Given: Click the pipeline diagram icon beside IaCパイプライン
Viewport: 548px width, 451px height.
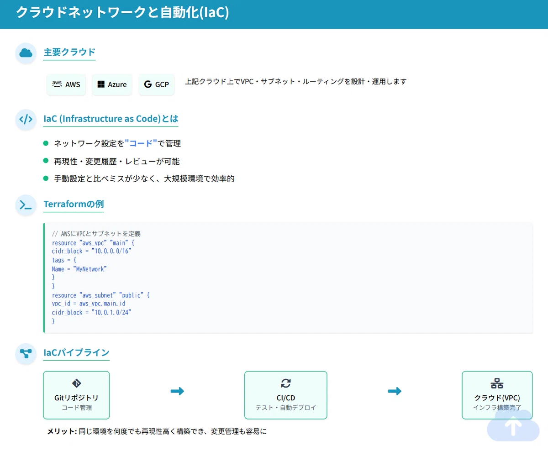Looking at the screenshot, I should (x=26, y=353).
